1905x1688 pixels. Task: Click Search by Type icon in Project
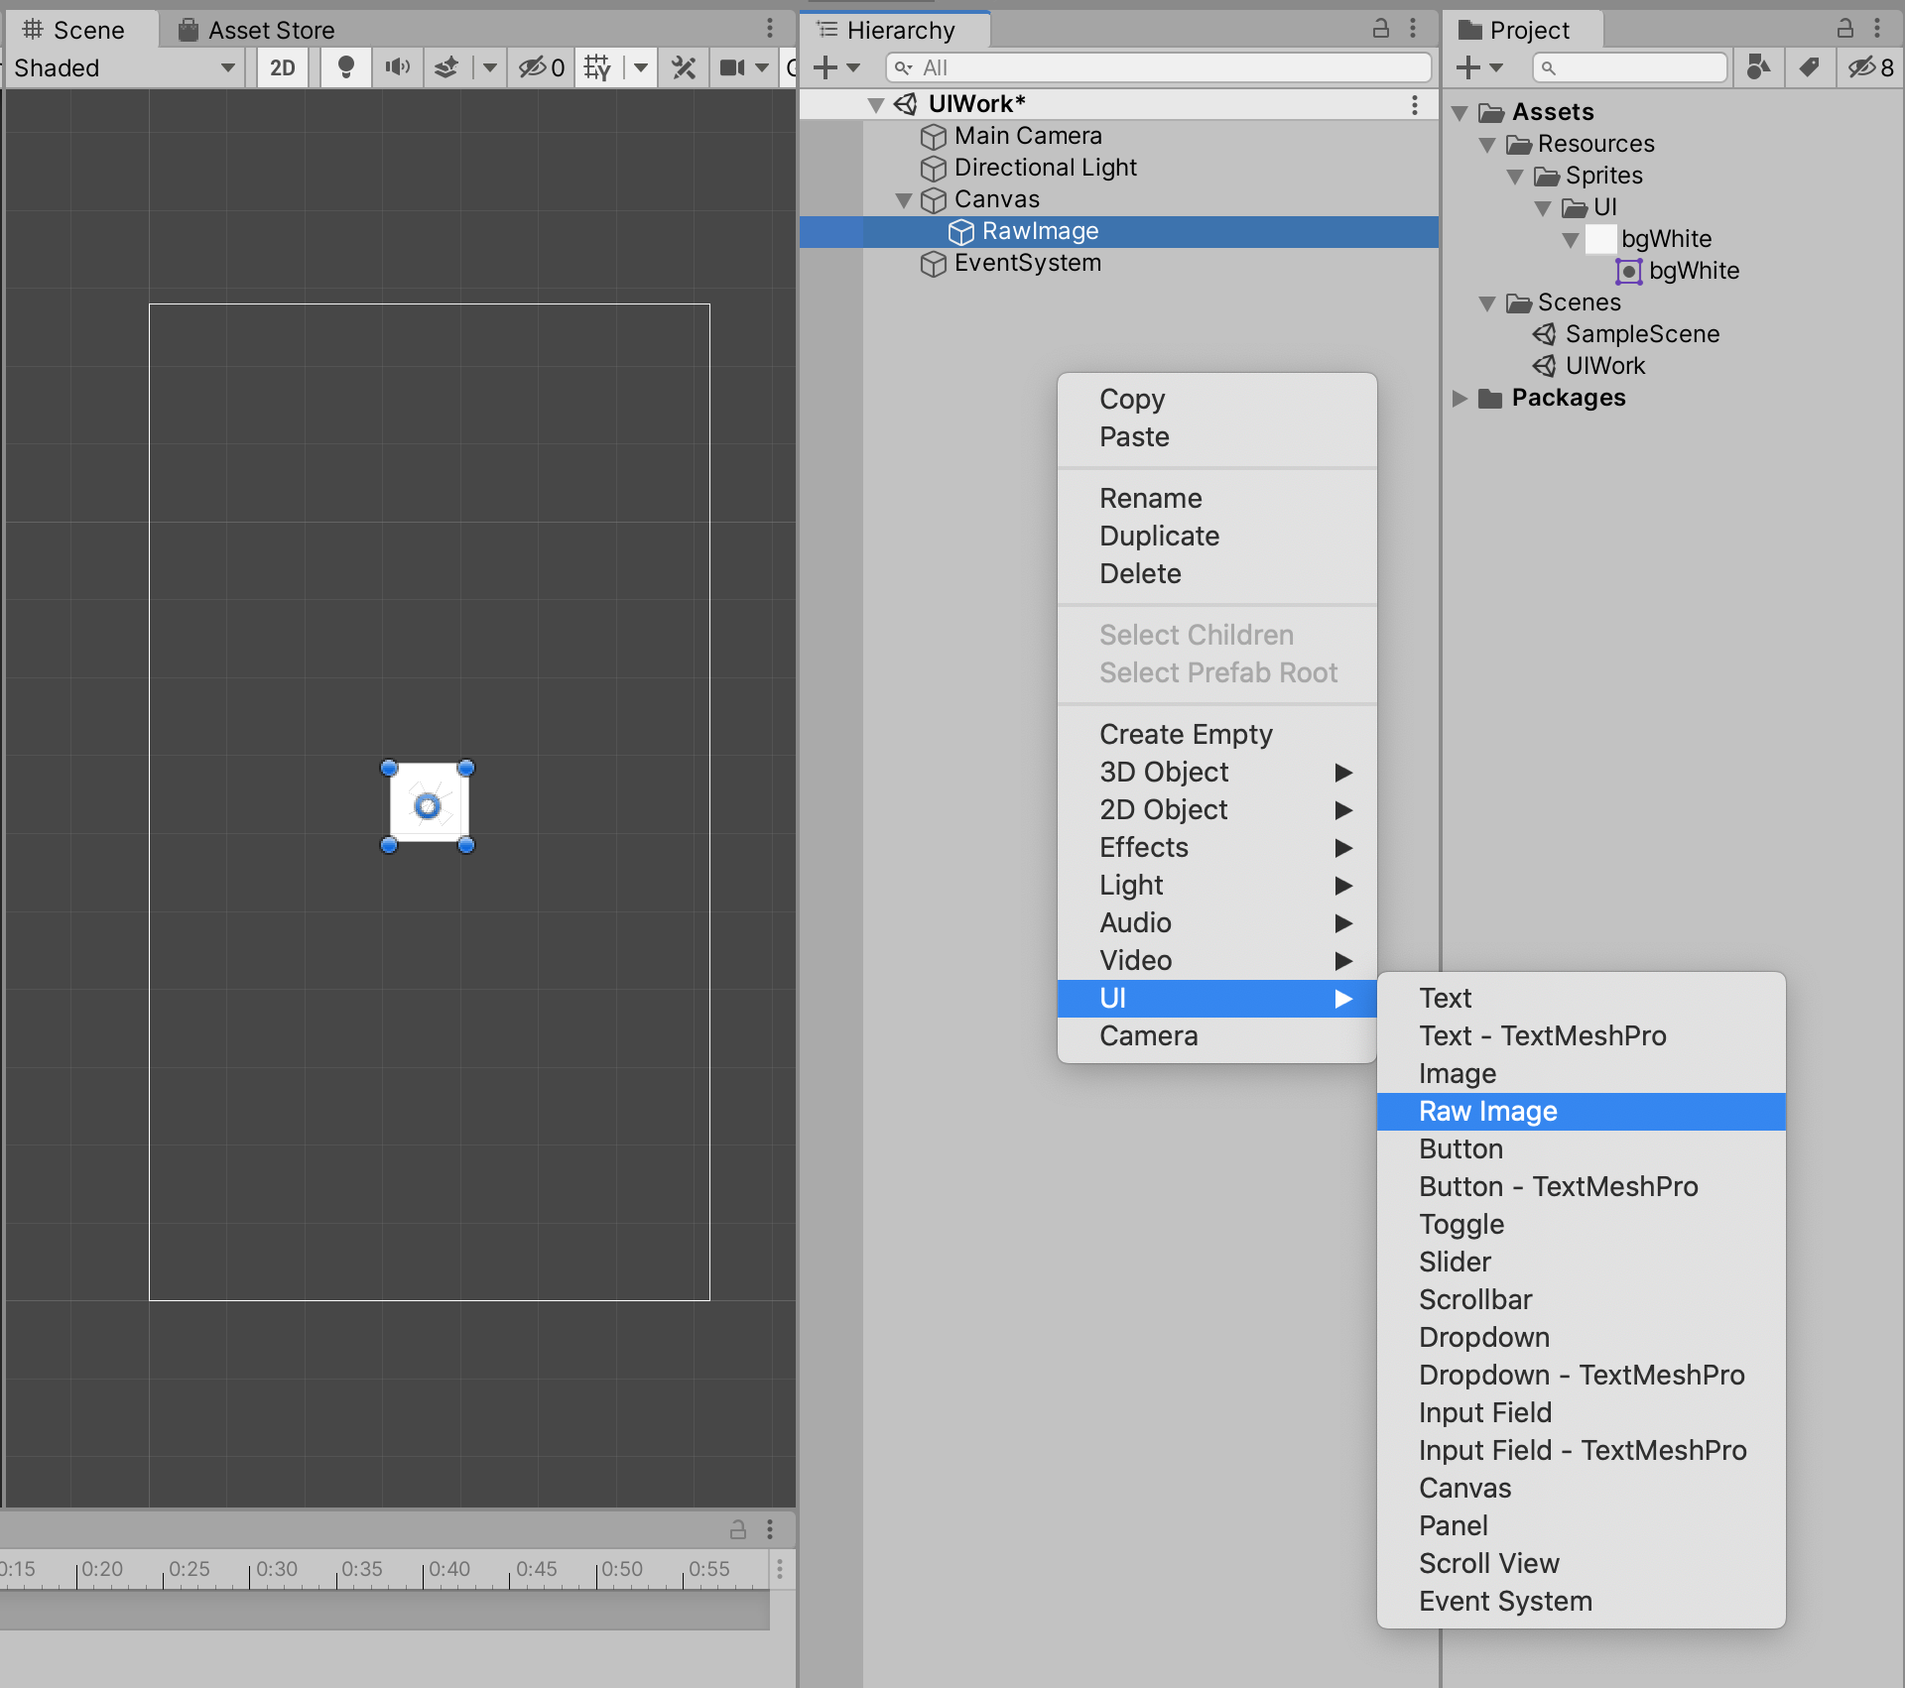tap(1758, 67)
